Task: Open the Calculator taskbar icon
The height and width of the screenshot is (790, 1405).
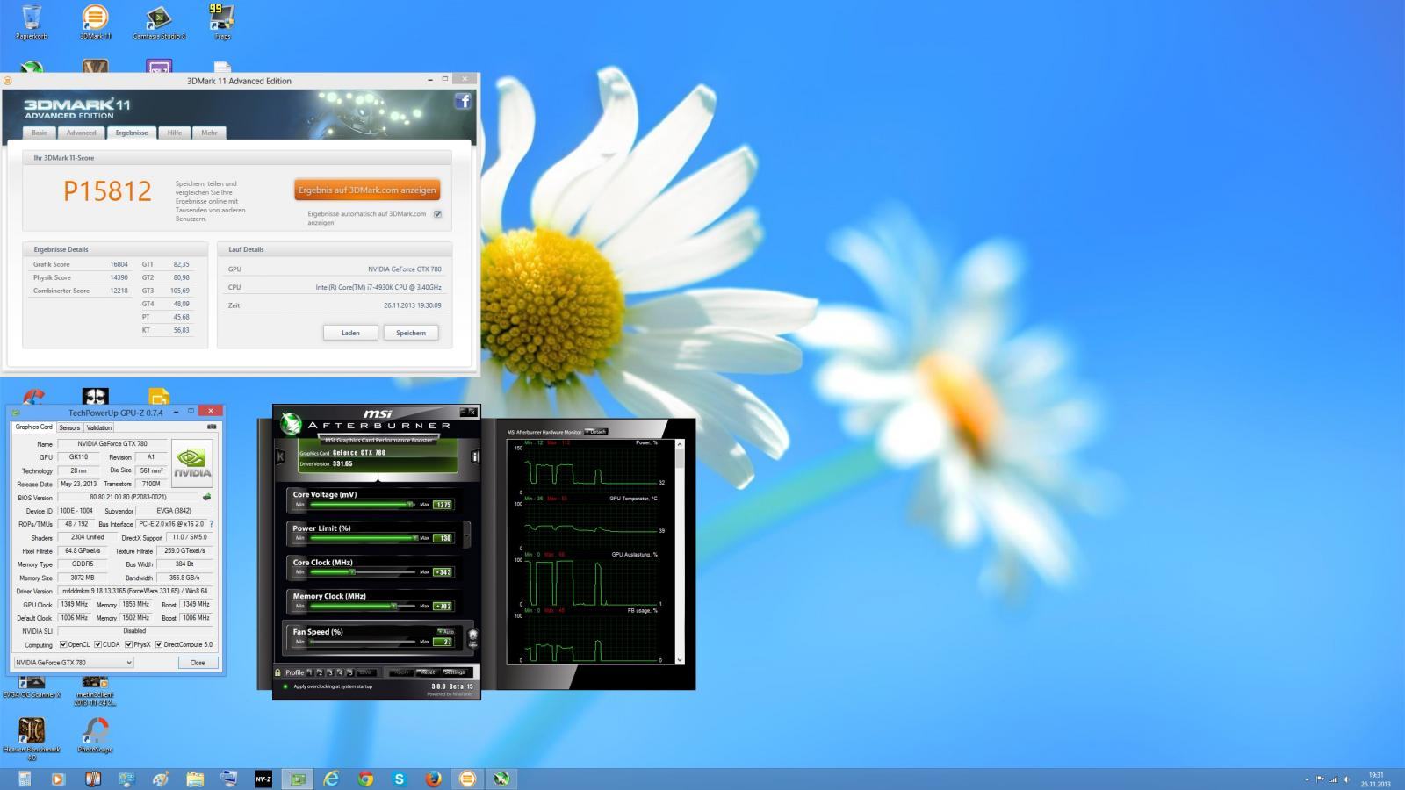Action: [25, 779]
